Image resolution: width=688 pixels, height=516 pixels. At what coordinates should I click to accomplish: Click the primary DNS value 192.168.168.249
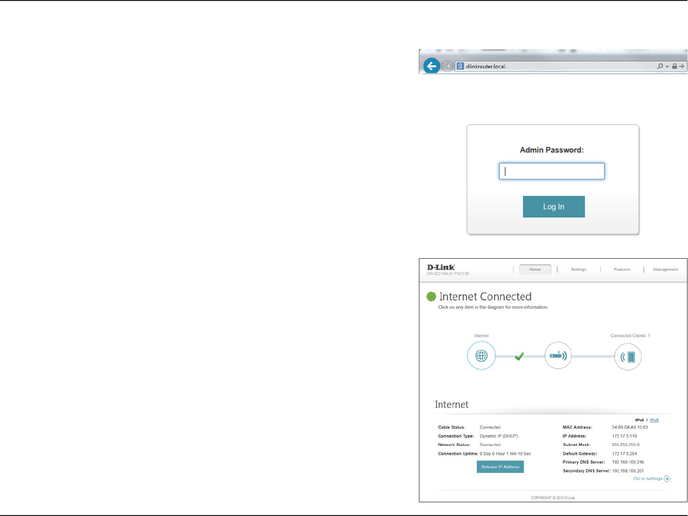(628, 462)
